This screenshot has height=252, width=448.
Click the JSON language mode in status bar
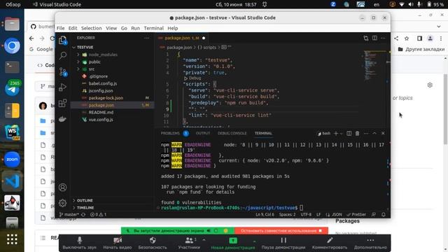(x=334, y=214)
